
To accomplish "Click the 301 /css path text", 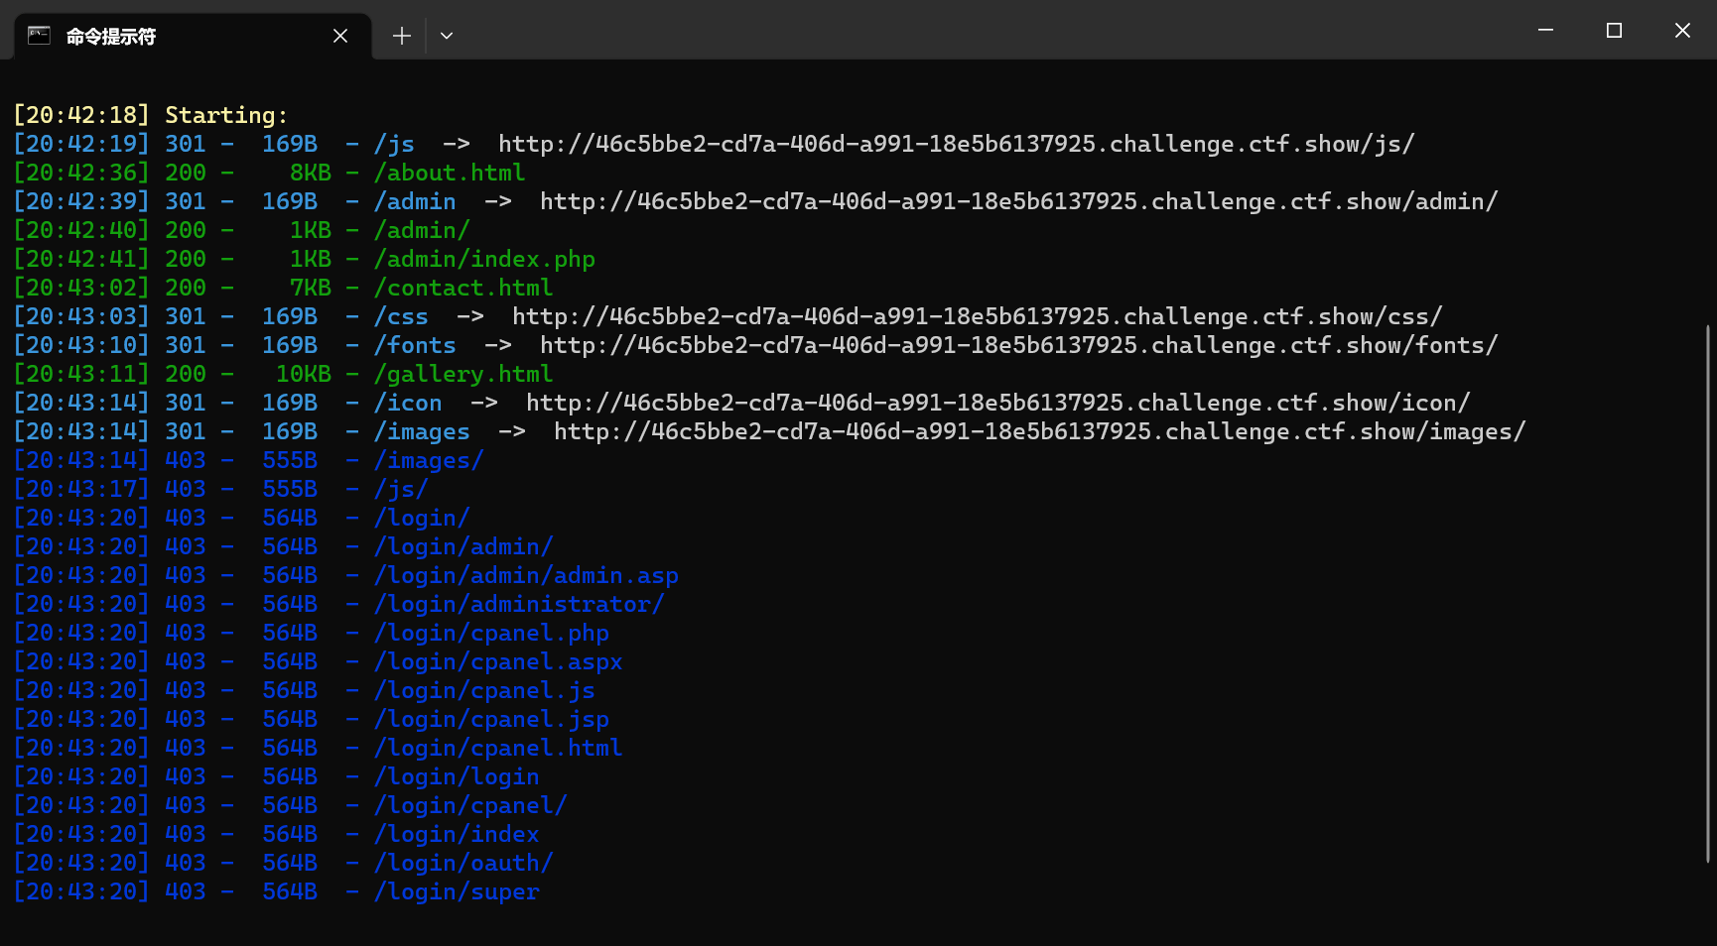I will click(x=401, y=316).
